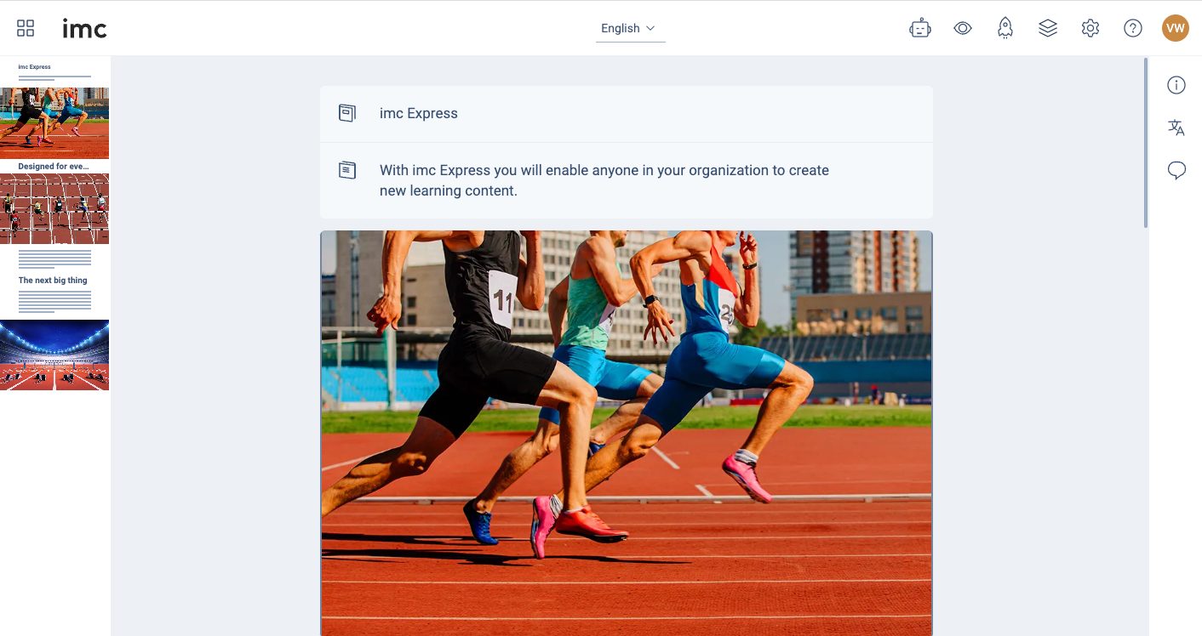The height and width of the screenshot is (636, 1202).
Task: Expand the English language dropdown
Action: (630, 28)
